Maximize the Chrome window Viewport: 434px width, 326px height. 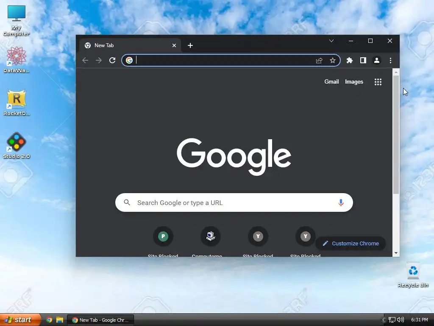pyautogui.click(x=370, y=41)
